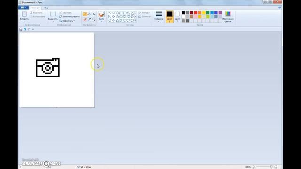Choose the Oval callout shape
This screenshot has height=169, width=301.
(x=128, y=20)
